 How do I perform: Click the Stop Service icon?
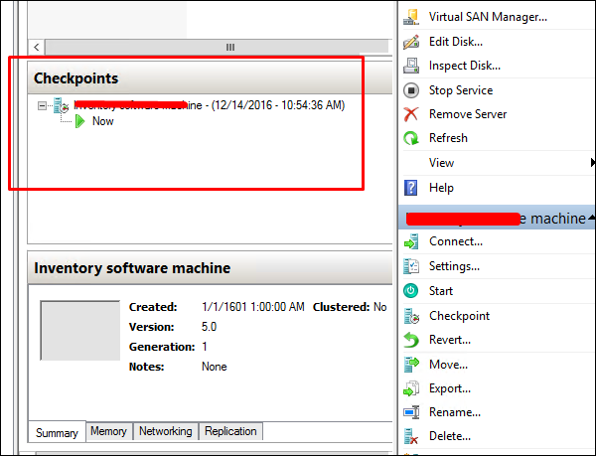coord(411,90)
